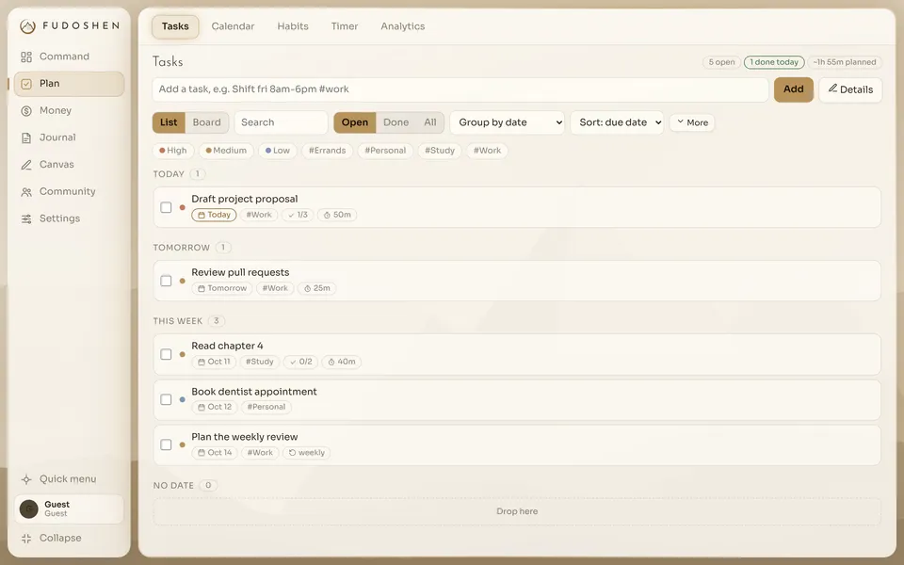Open the Group by date dropdown

point(508,122)
